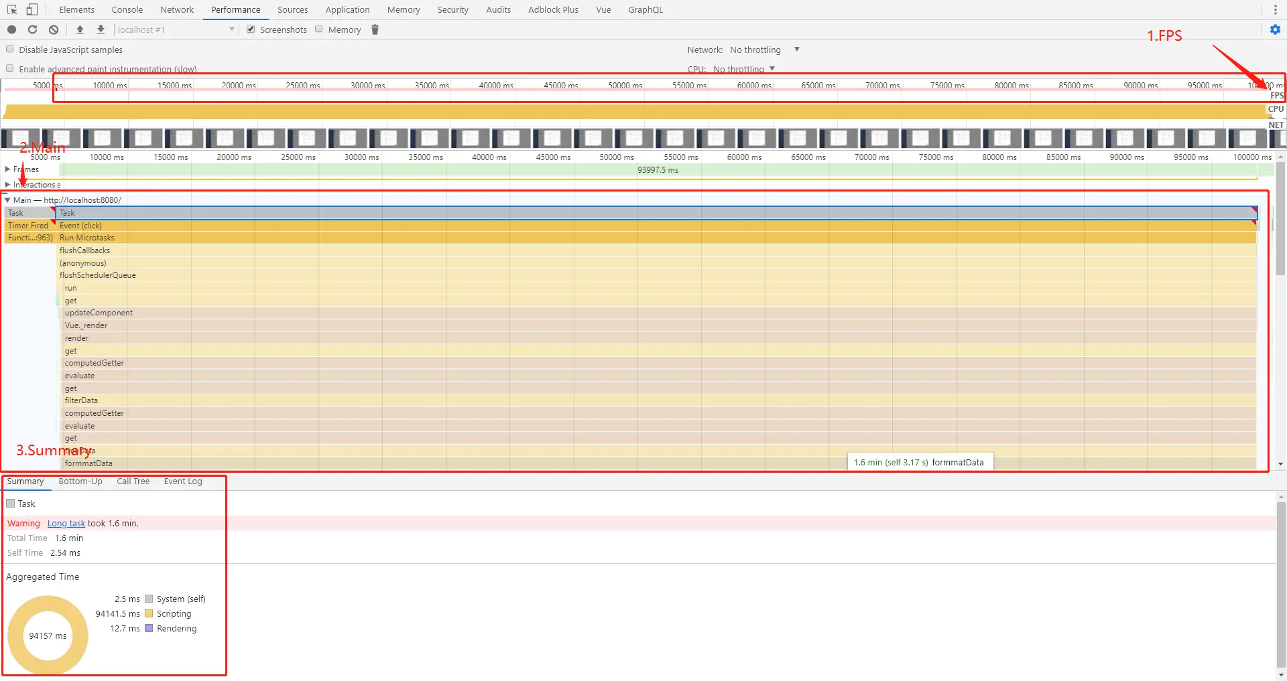Screen dimensions: 1287x681
Task: Open the Application tab
Action: [x=347, y=9]
